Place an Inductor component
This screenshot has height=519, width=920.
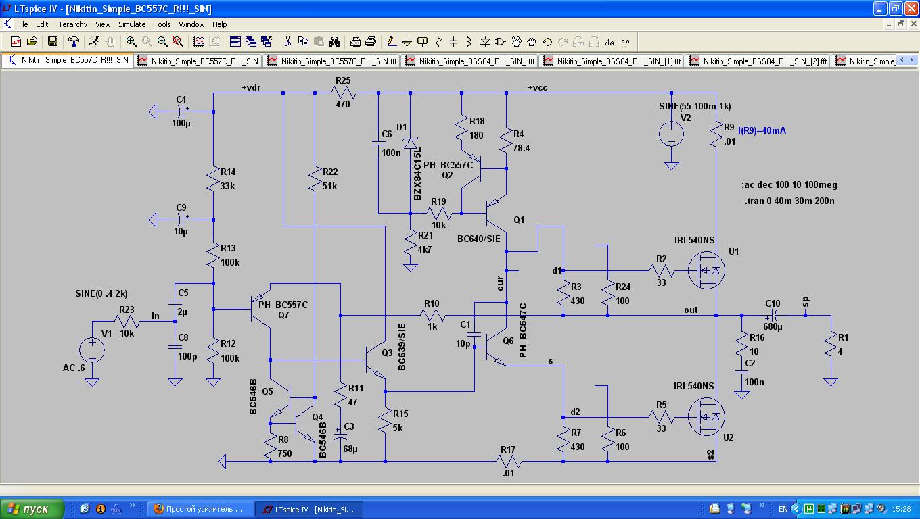click(469, 42)
